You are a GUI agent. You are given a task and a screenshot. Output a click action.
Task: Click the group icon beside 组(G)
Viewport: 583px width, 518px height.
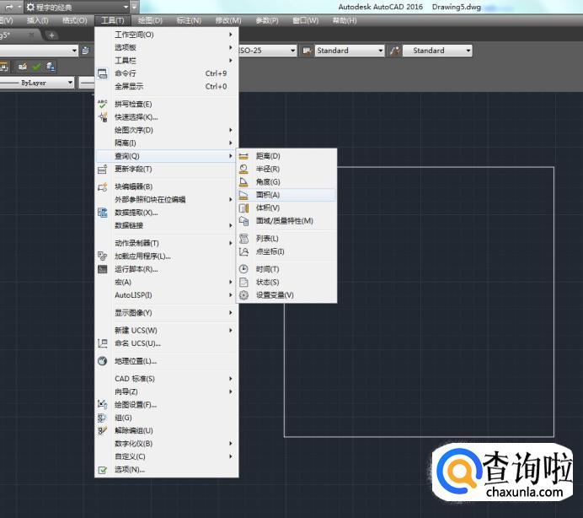point(102,418)
